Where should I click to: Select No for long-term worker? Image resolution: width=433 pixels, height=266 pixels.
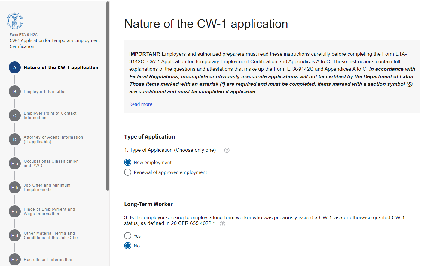coord(128,246)
